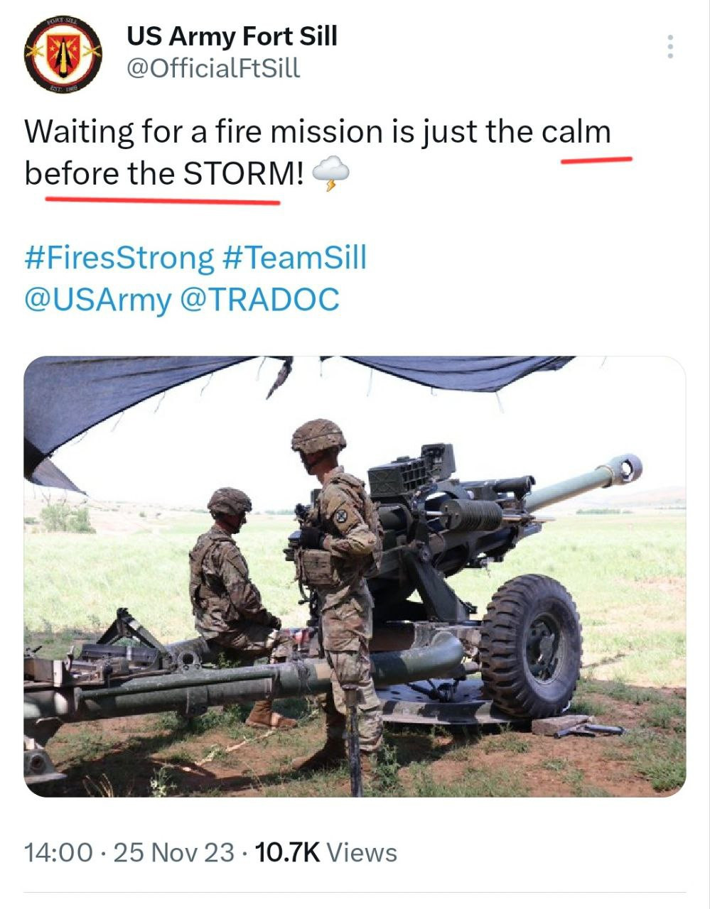Open the three-dot more options menu
710x909 pixels.
669,47
